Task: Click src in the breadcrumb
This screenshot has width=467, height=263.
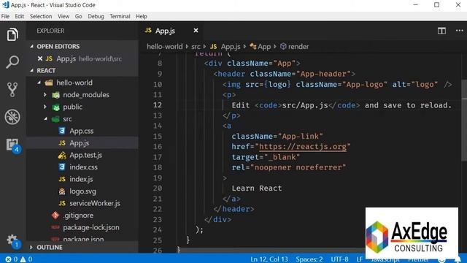Action: click(x=196, y=47)
